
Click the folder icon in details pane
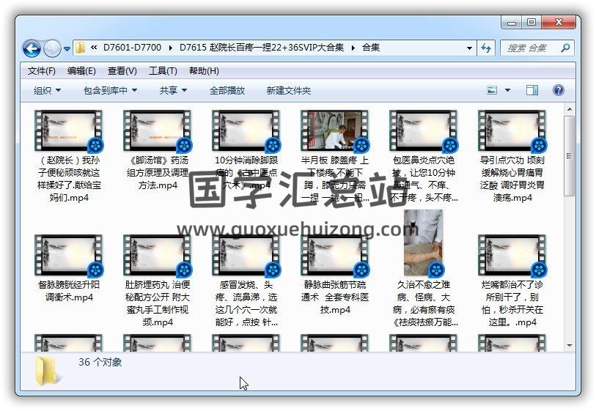click(47, 371)
